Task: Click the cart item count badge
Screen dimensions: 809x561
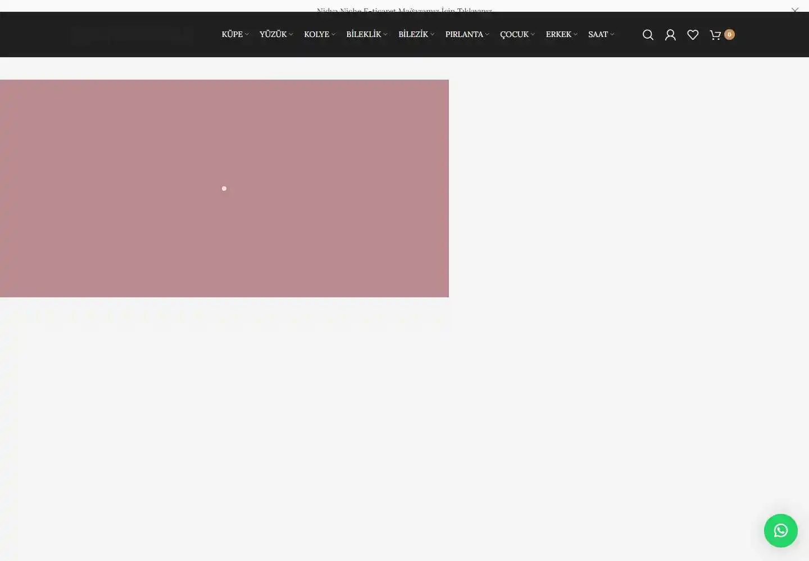Action: tap(729, 34)
